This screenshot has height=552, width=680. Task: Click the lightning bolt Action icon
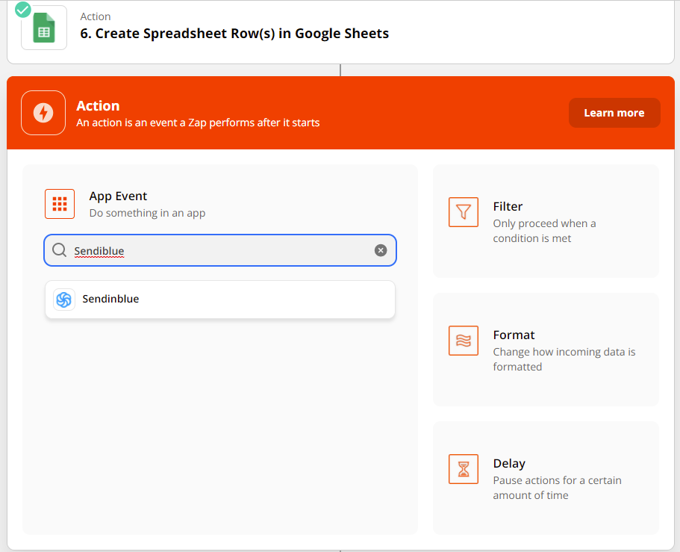(x=43, y=113)
